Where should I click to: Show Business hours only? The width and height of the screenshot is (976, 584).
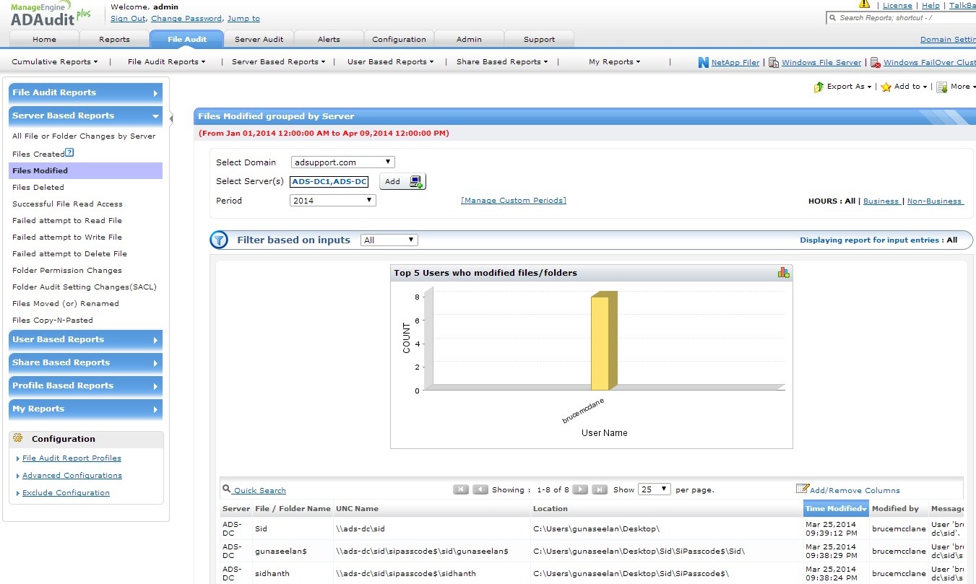(881, 201)
